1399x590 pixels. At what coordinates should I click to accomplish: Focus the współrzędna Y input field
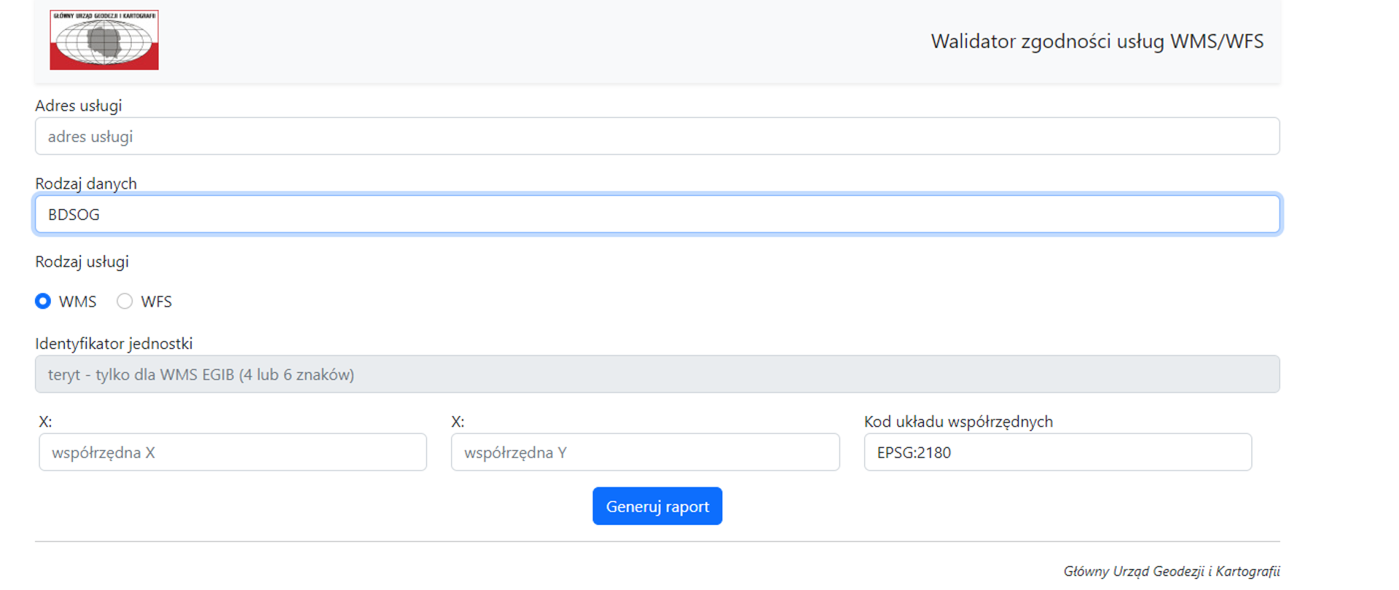click(x=645, y=452)
